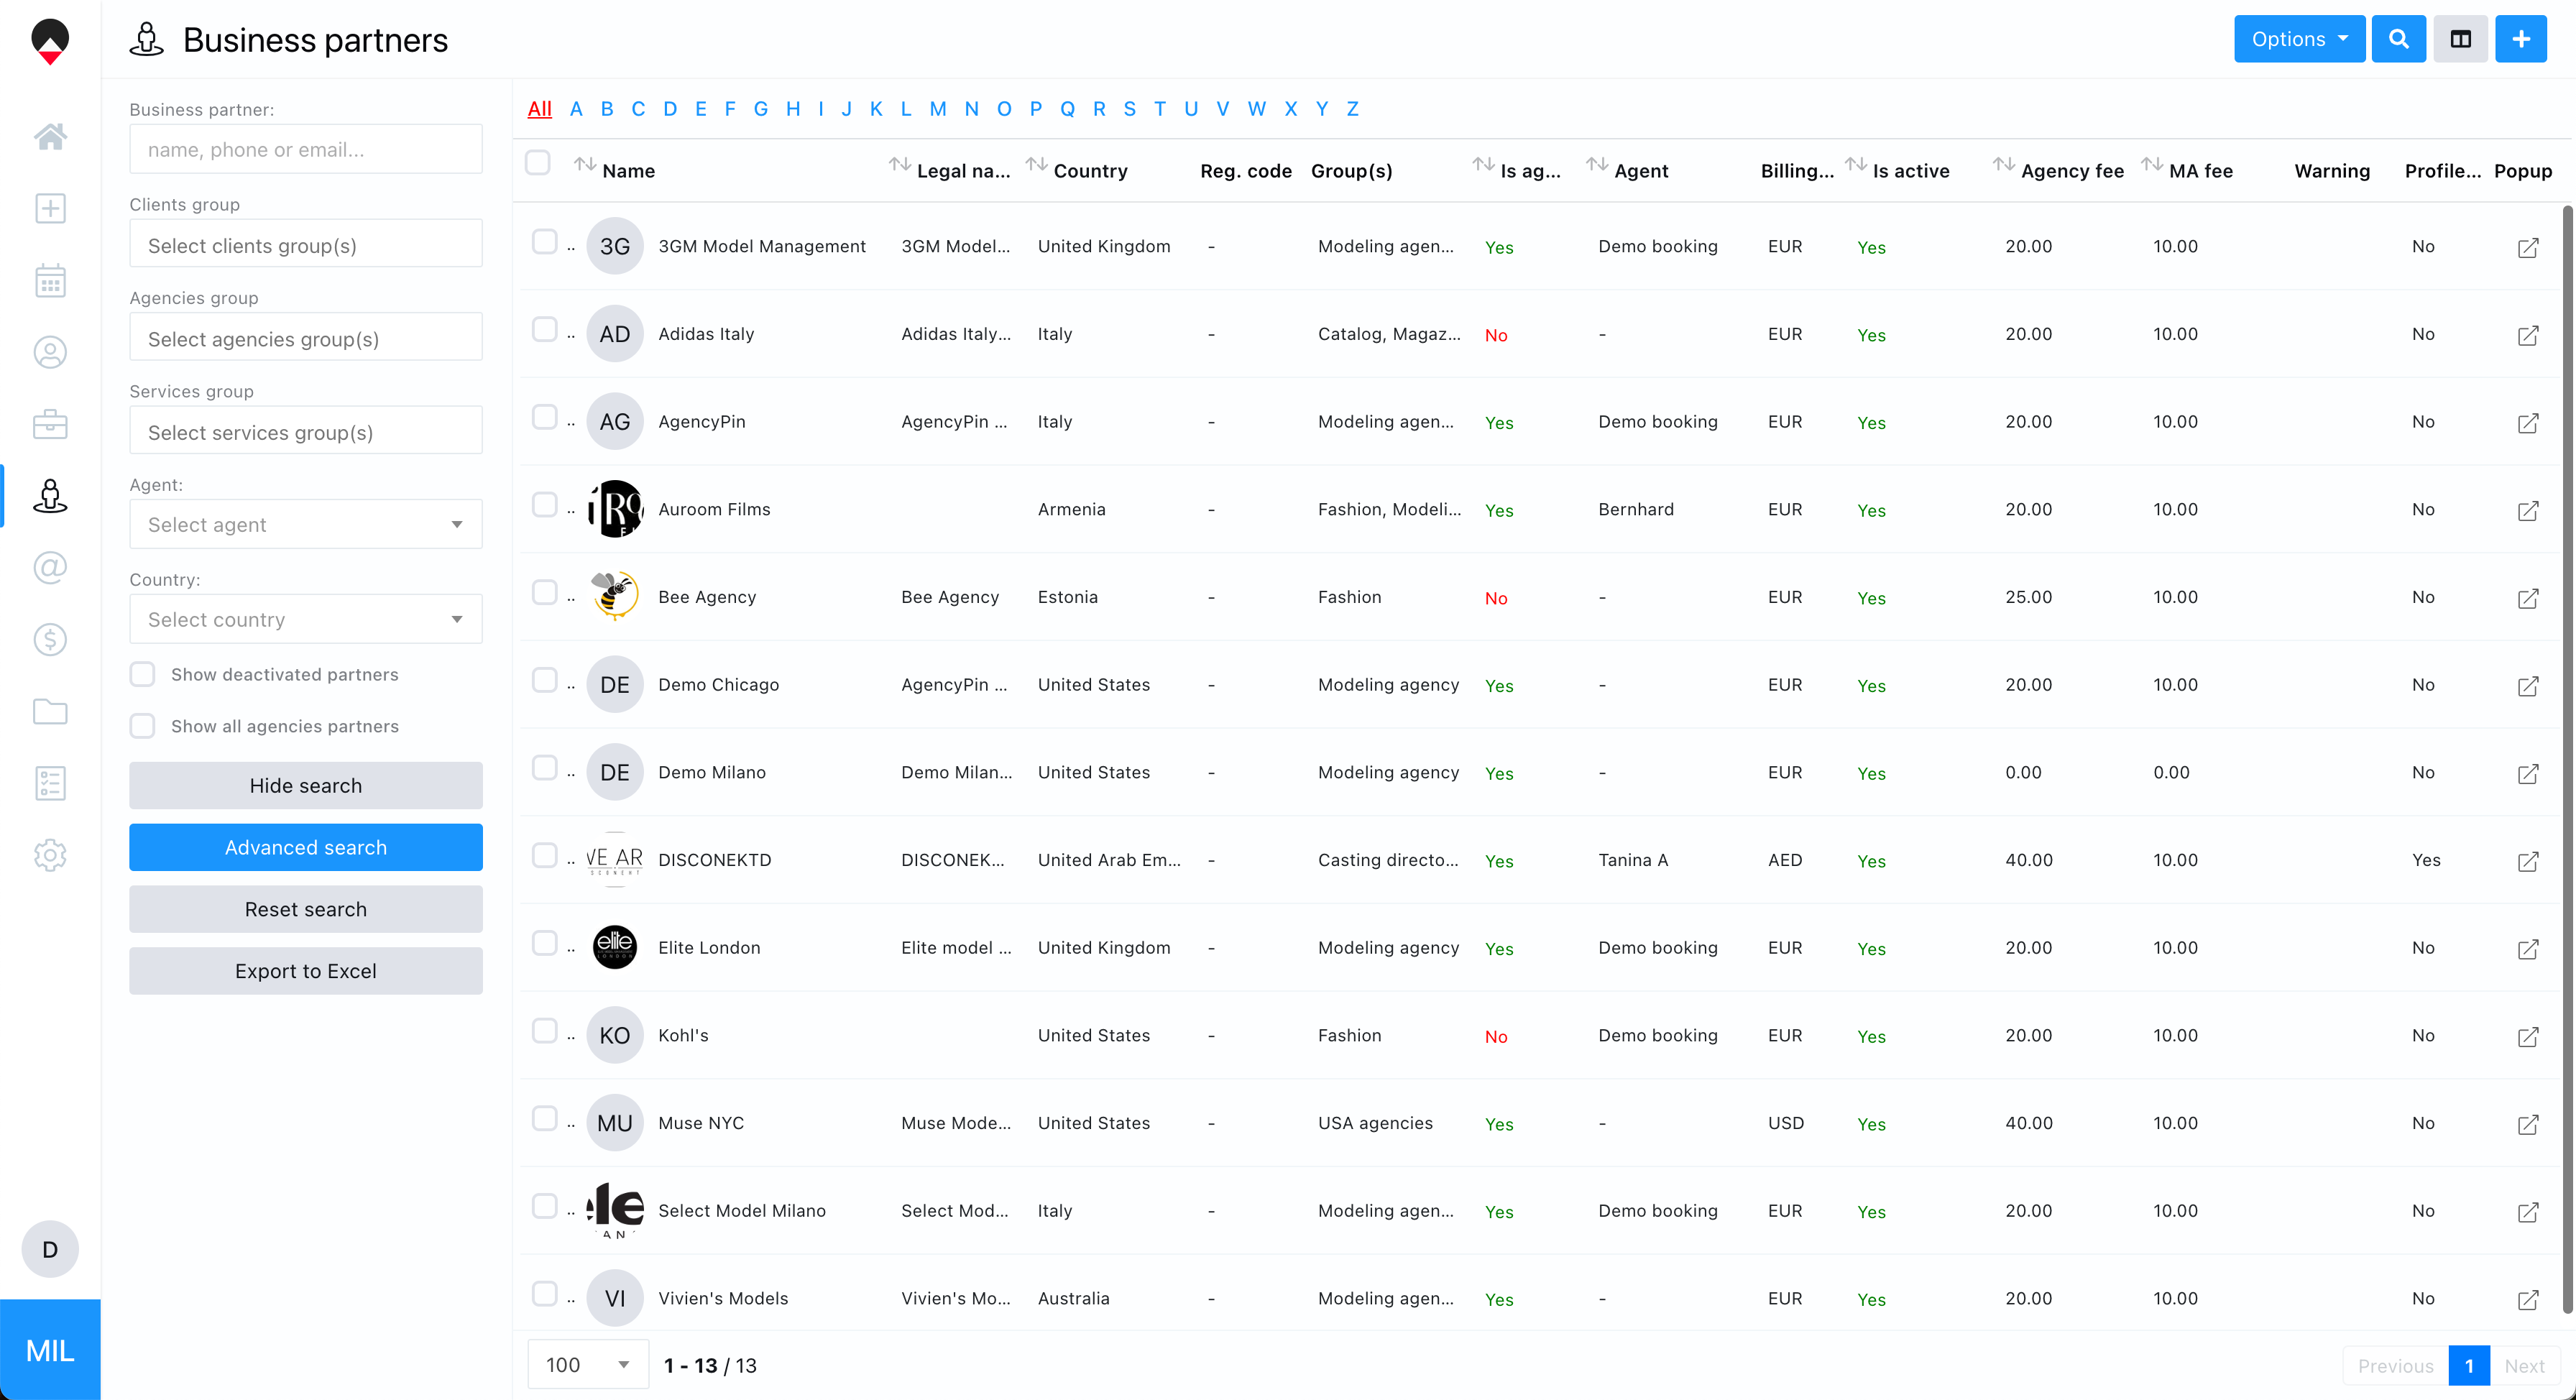The width and height of the screenshot is (2576, 1400).
Task: Click the Auroom Films avatar thumbnail
Action: (614, 509)
